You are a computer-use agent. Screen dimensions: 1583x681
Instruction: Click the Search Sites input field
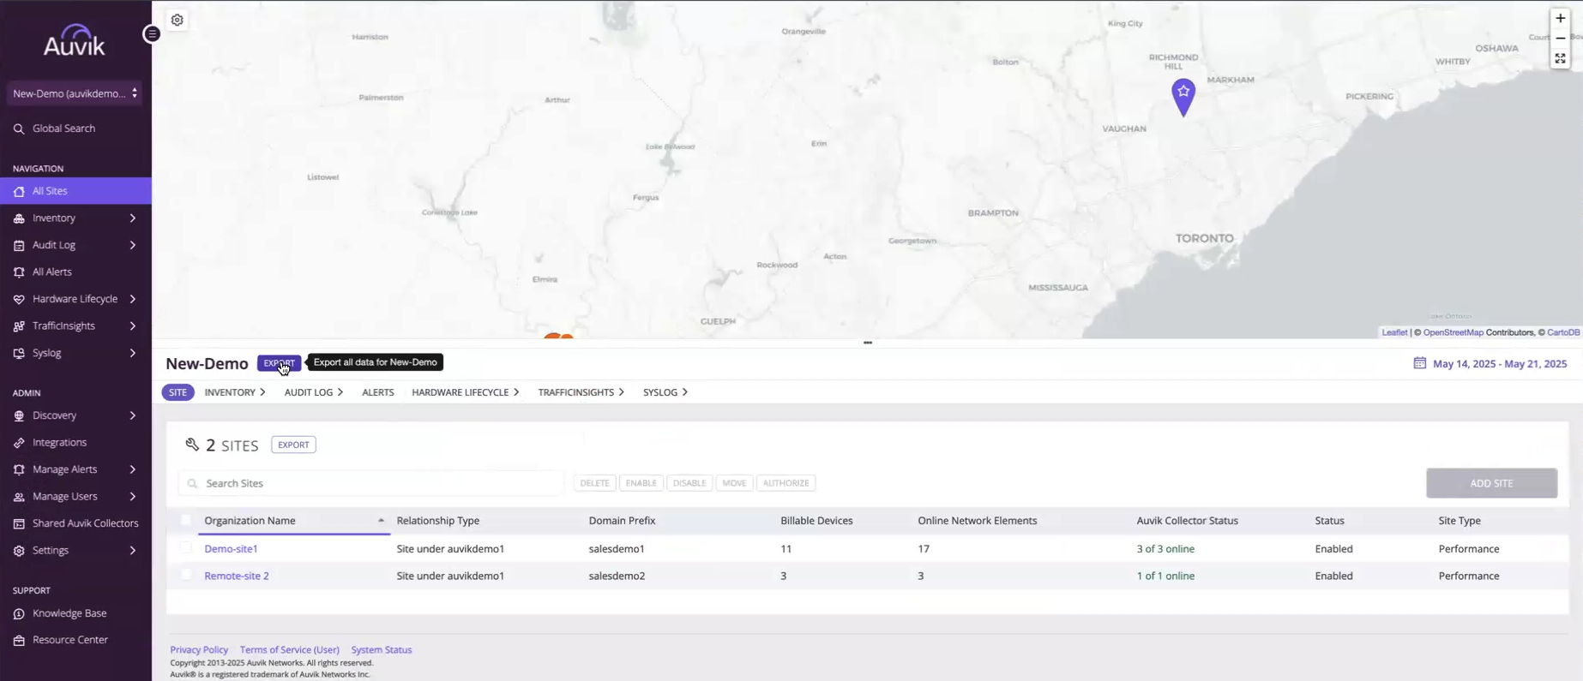click(371, 483)
